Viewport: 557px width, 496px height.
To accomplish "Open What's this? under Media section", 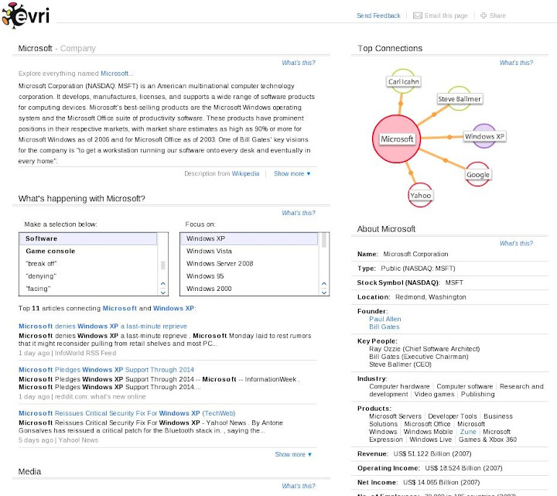I will 299,486.
